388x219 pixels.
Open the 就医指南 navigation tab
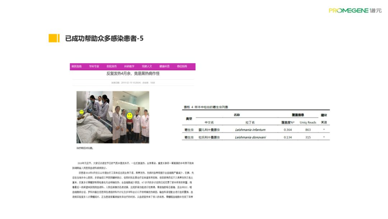click(77, 66)
